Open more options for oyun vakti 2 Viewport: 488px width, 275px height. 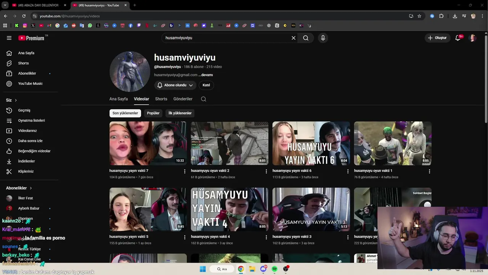pos(266,171)
